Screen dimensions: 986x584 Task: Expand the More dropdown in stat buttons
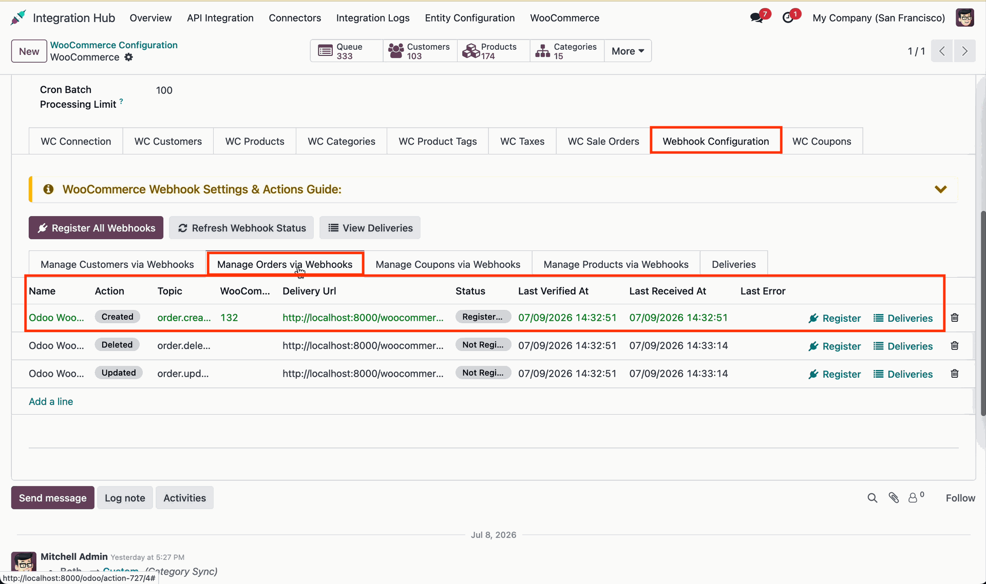click(x=628, y=51)
